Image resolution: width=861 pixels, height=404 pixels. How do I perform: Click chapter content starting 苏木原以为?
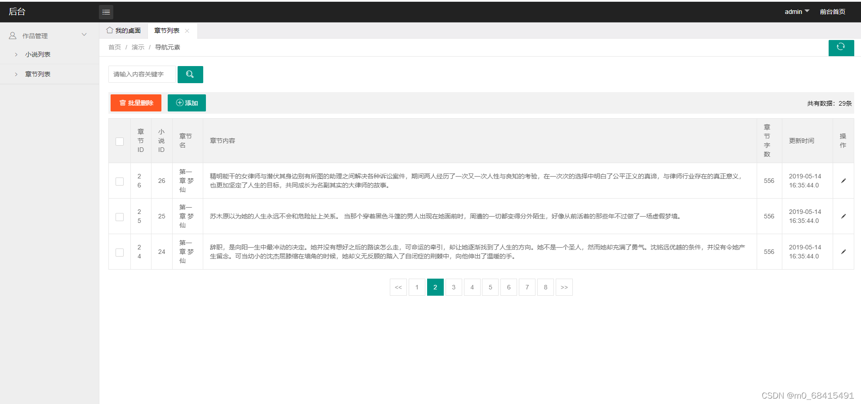click(446, 216)
